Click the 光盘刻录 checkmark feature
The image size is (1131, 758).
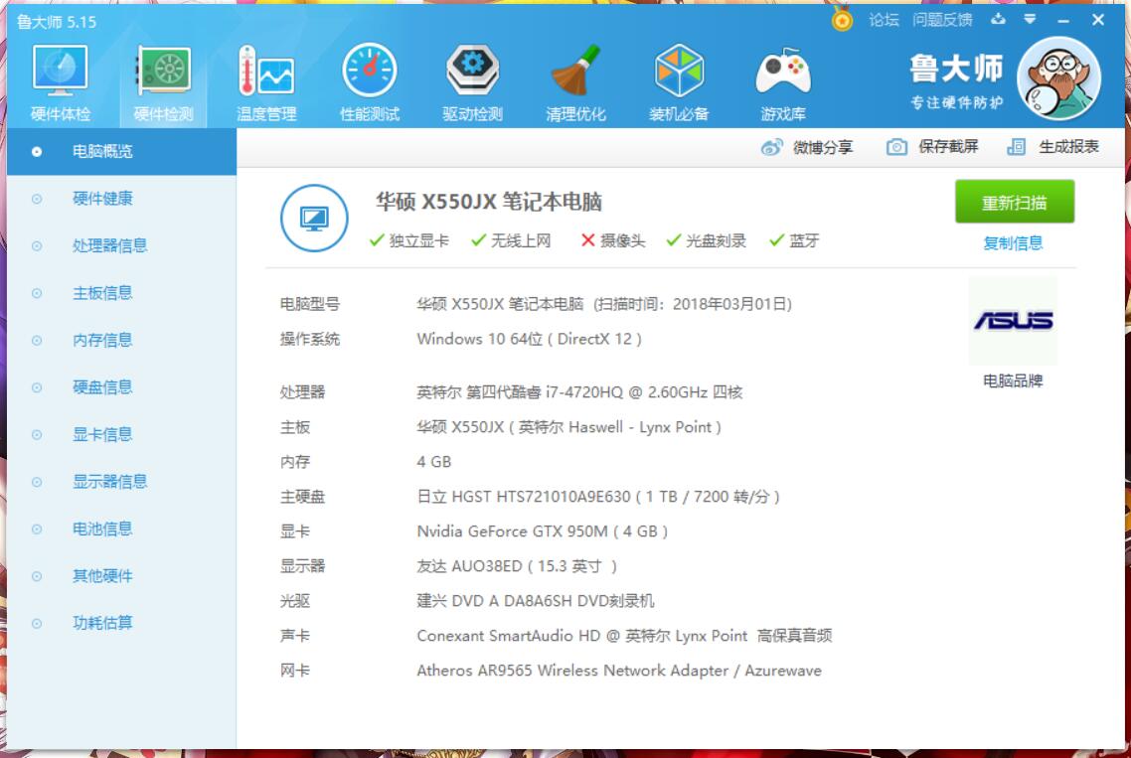[x=706, y=240]
